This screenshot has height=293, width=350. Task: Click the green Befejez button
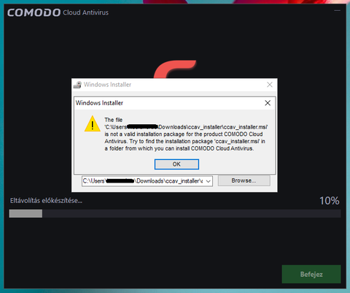pos(311,274)
